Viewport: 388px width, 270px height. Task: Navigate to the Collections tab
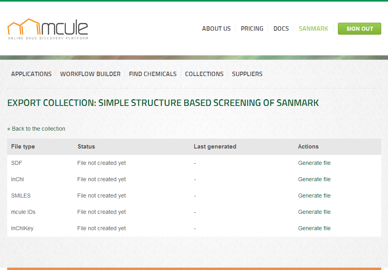(x=204, y=74)
